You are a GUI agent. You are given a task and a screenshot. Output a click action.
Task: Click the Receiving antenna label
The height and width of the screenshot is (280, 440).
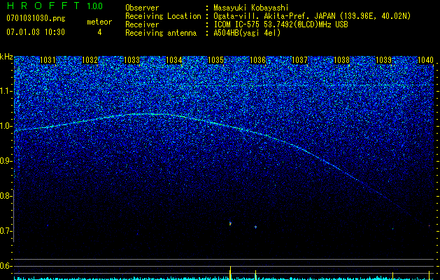[161, 33]
